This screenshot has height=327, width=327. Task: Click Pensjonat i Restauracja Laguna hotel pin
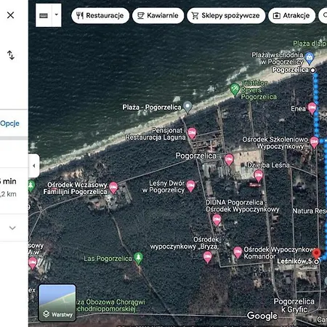pos(192,134)
